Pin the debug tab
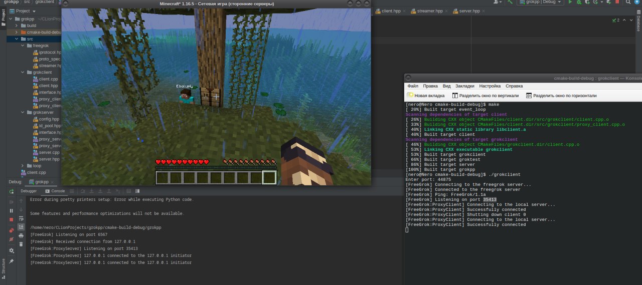This screenshot has width=642, height=285. [12, 261]
